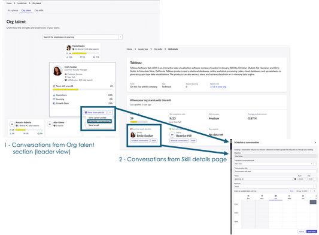Click Leader hub in the skill details breadcrumb
The width and height of the screenshot is (319, 235).
coord(143,49)
